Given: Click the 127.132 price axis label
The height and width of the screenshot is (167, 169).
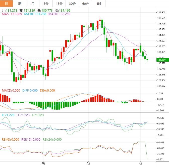Looking at the screenshot, I should [x=161, y=86].
